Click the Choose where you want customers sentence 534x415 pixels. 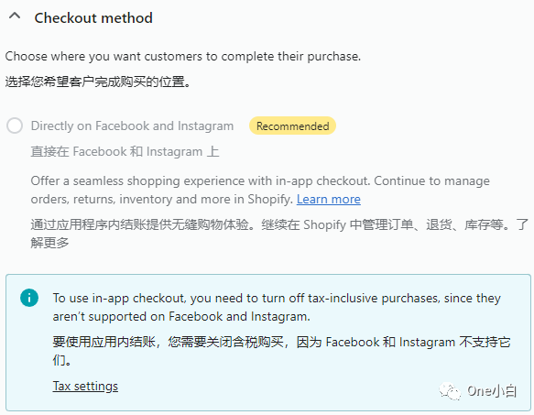pyautogui.click(x=183, y=56)
